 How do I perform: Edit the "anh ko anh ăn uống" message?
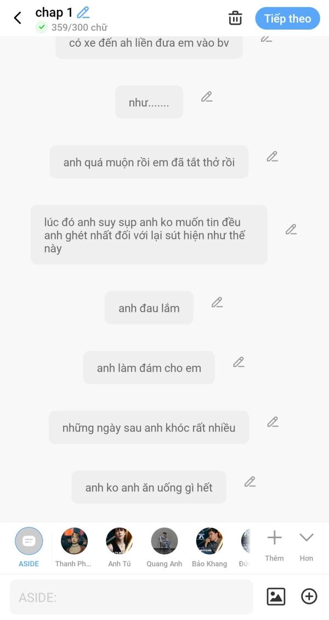(x=250, y=482)
